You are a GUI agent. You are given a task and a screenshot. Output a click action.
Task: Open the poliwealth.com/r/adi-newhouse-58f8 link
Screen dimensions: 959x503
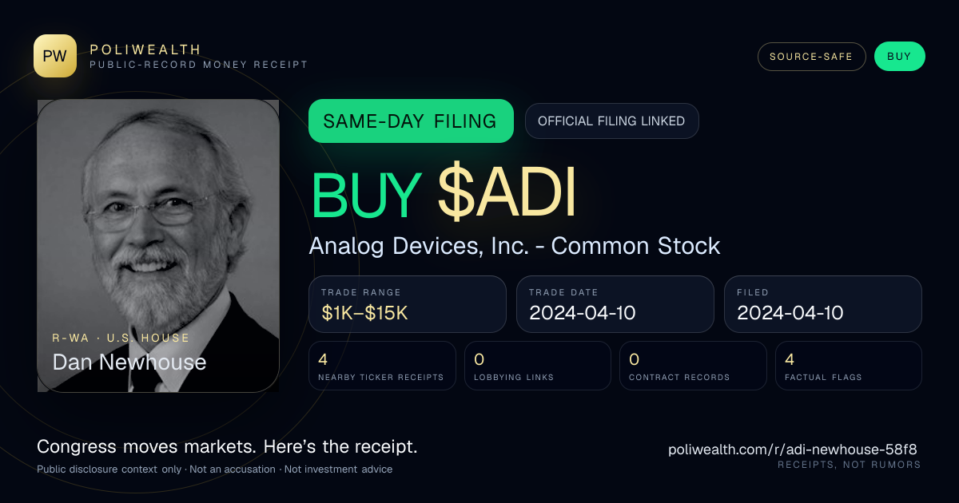click(793, 450)
